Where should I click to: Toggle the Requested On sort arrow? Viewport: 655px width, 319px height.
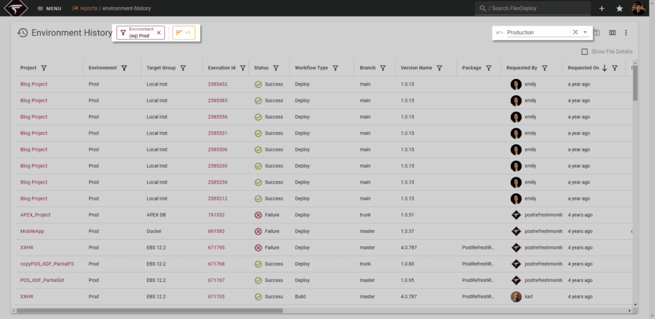click(x=604, y=68)
